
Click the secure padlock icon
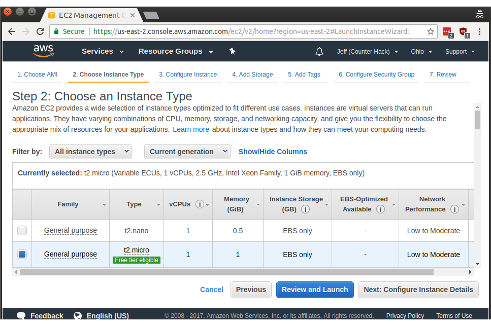[x=56, y=31]
